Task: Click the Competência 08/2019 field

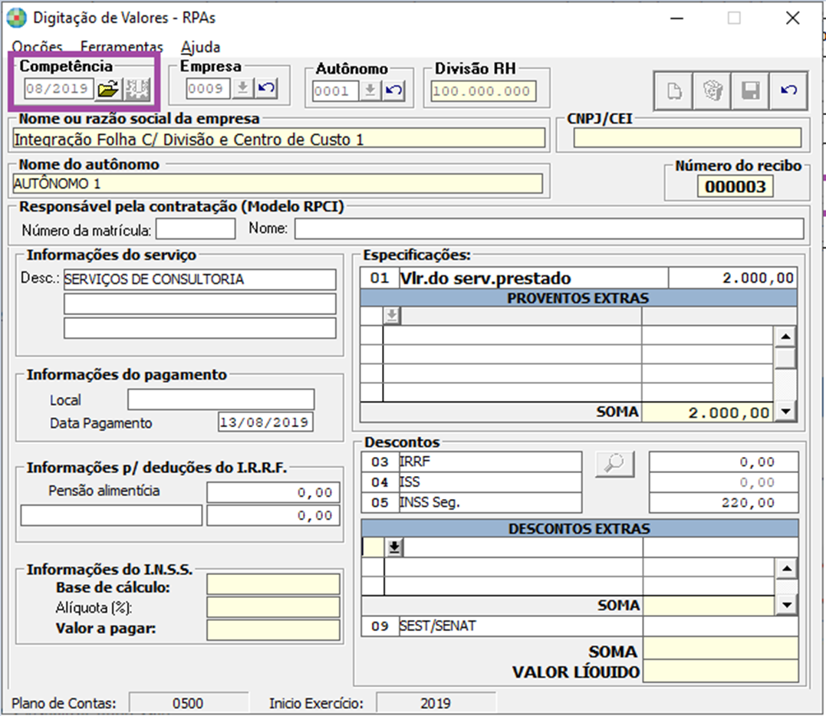Action: [58, 88]
